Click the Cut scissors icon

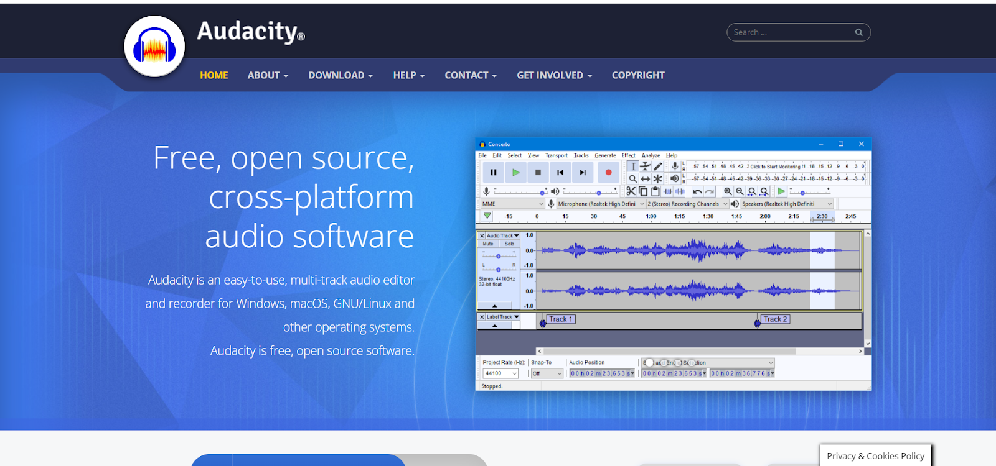click(x=631, y=191)
